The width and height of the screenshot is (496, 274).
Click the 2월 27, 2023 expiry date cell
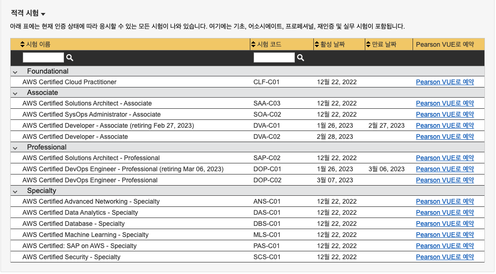pos(386,125)
